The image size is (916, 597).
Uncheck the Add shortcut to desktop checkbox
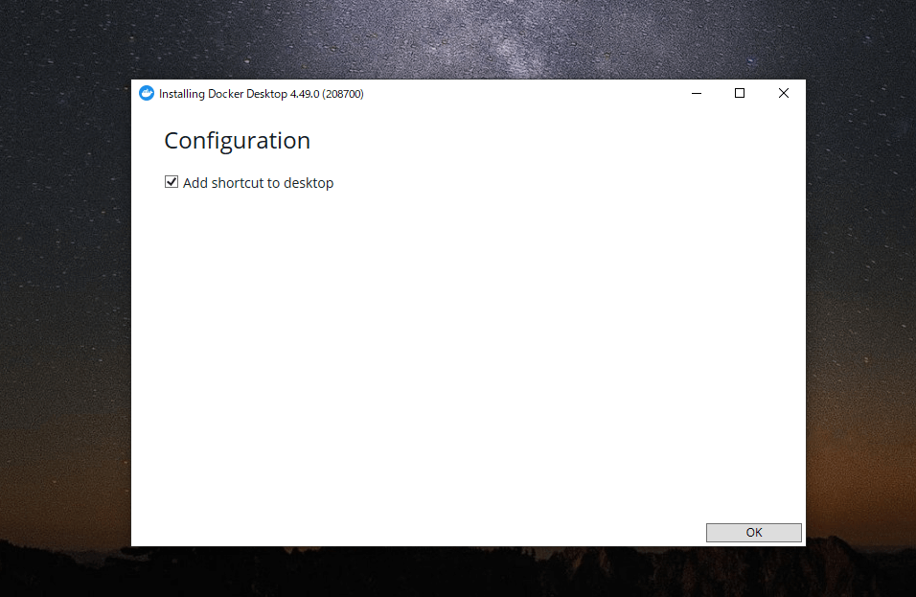(172, 182)
